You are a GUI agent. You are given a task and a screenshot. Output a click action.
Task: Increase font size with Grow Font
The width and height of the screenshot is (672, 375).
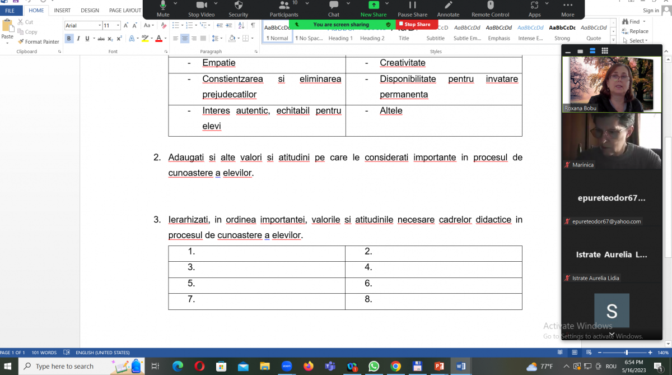(x=126, y=26)
